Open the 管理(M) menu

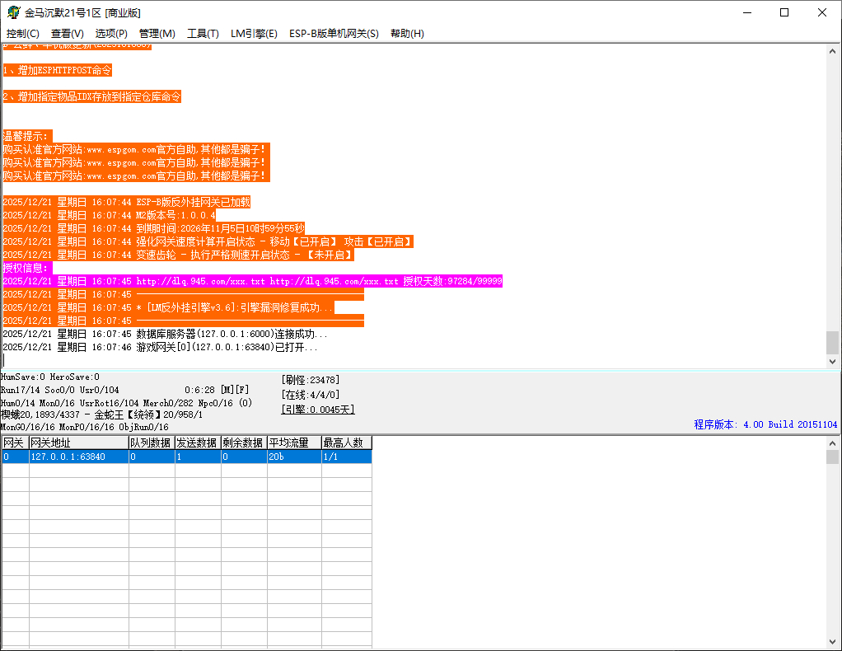tap(157, 34)
